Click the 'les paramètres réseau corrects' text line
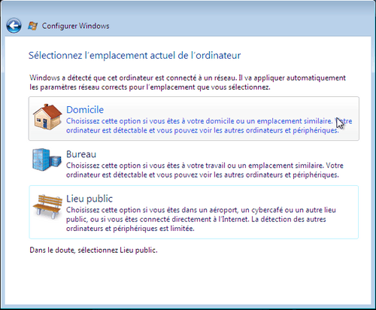The image size is (376, 310). pyautogui.click(x=150, y=87)
